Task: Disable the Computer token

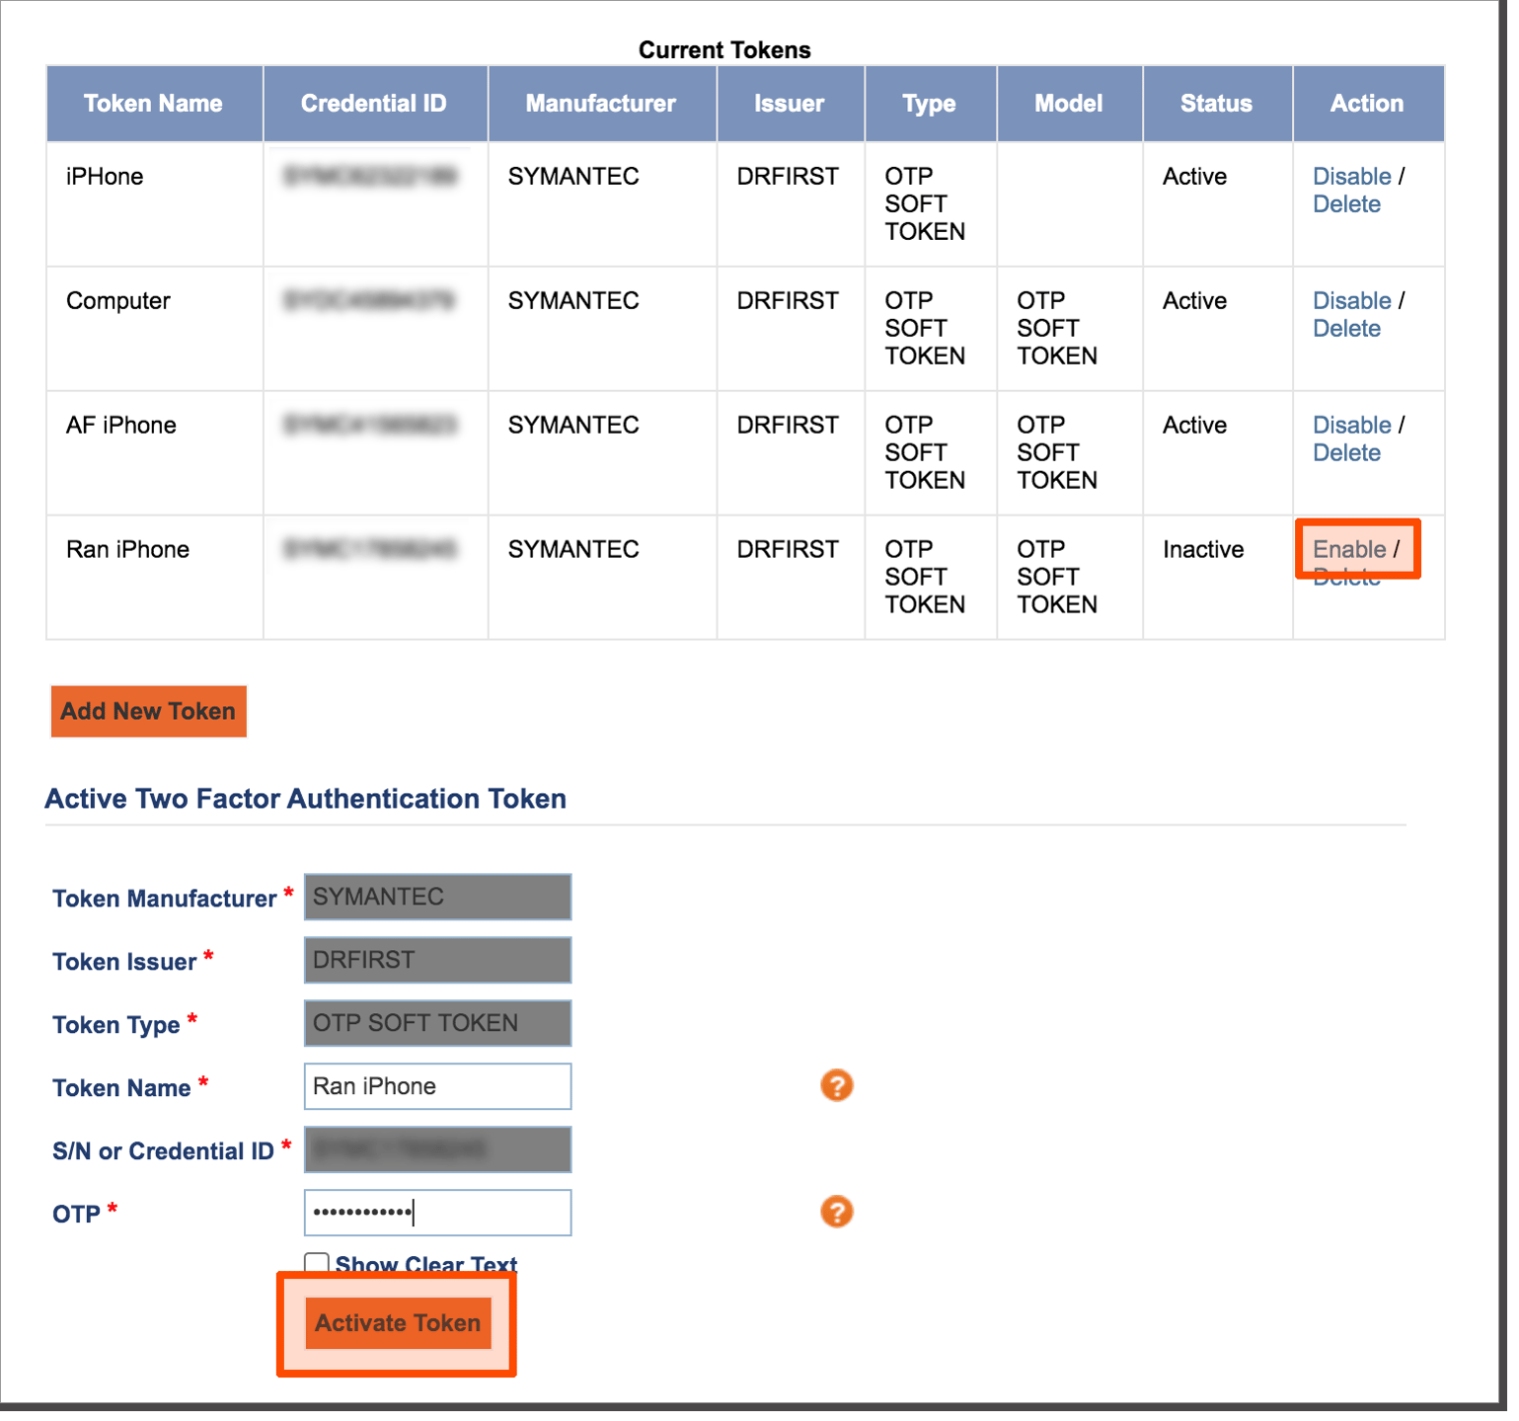Action: tap(1351, 300)
